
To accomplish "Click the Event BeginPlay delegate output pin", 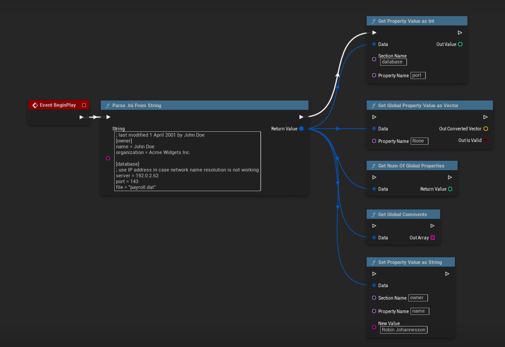I will (84, 105).
